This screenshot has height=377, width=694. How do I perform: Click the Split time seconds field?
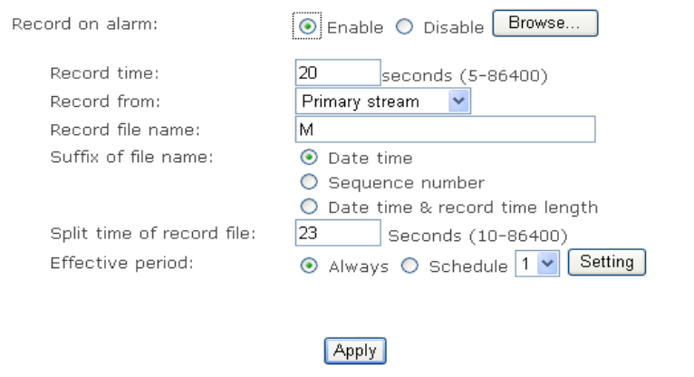[337, 233]
